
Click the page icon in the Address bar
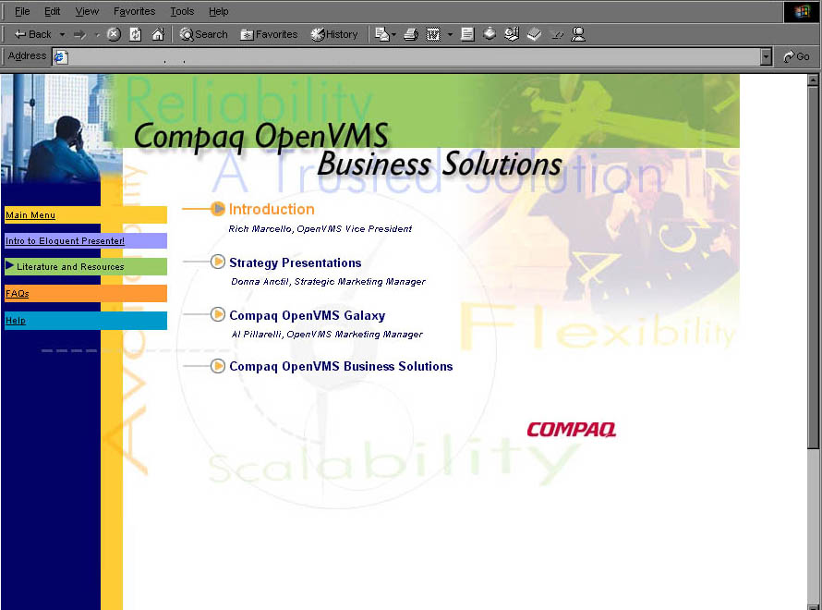[x=61, y=56]
